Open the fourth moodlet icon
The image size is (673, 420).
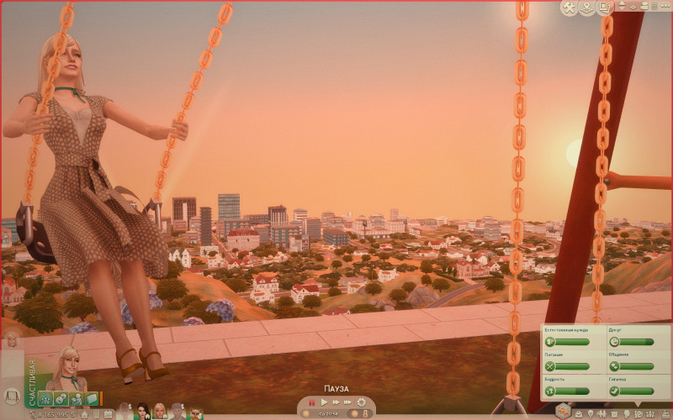click(x=92, y=398)
